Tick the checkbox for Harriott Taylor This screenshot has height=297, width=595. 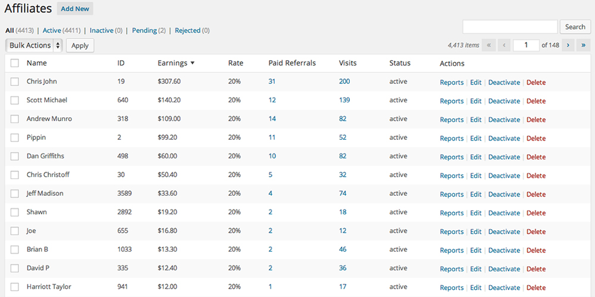coord(15,287)
